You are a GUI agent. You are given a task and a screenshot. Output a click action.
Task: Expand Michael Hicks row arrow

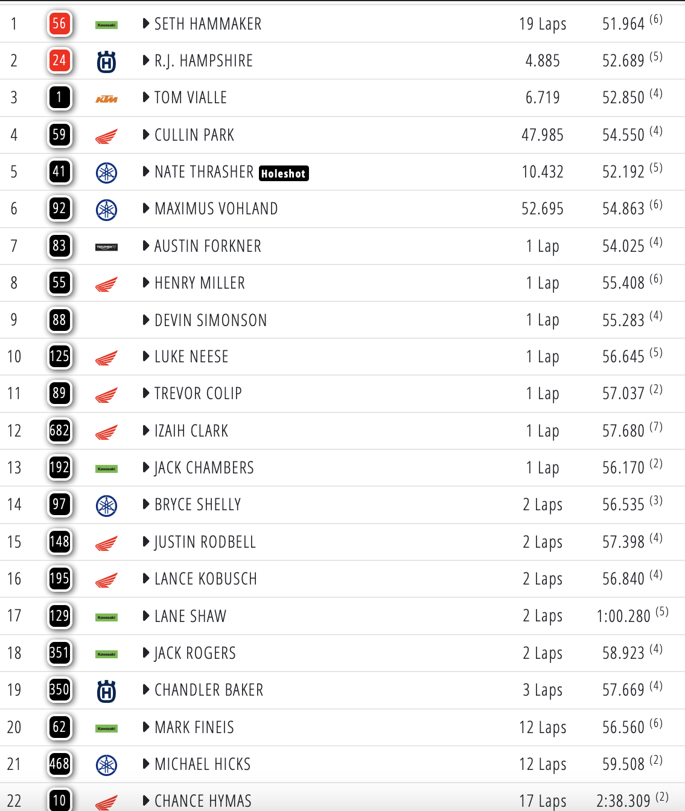146,764
